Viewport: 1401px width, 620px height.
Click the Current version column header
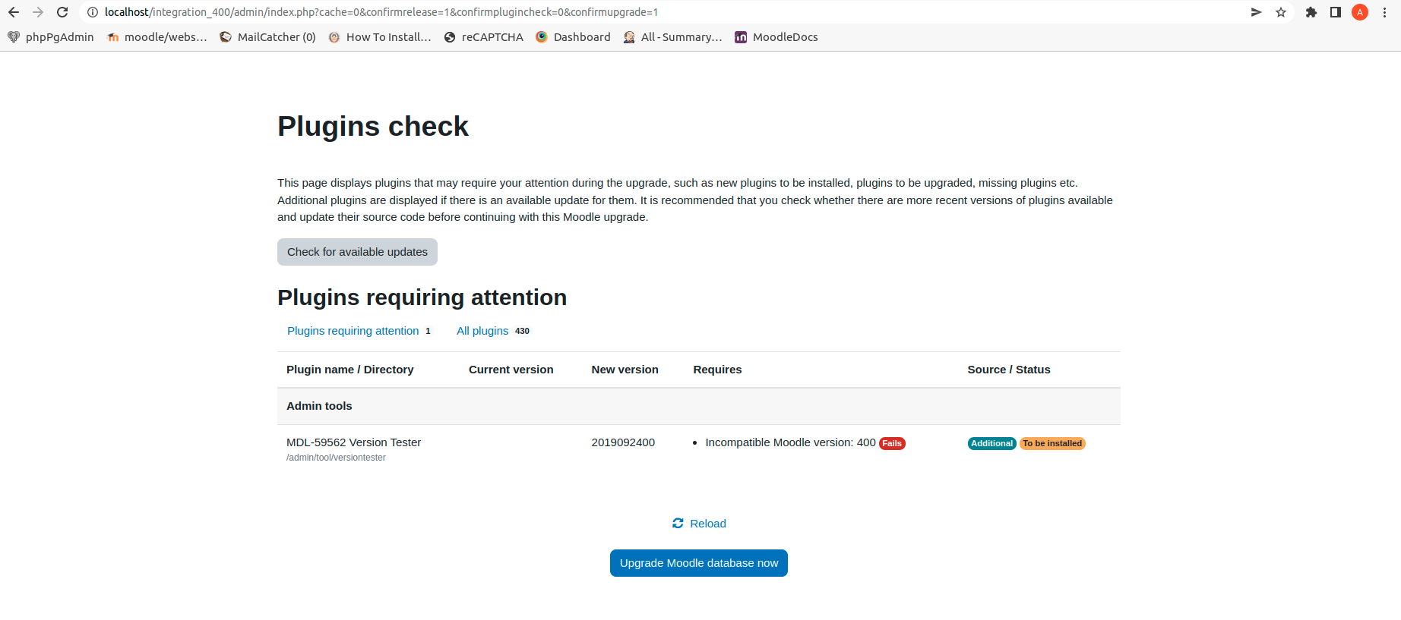[511, 370]
